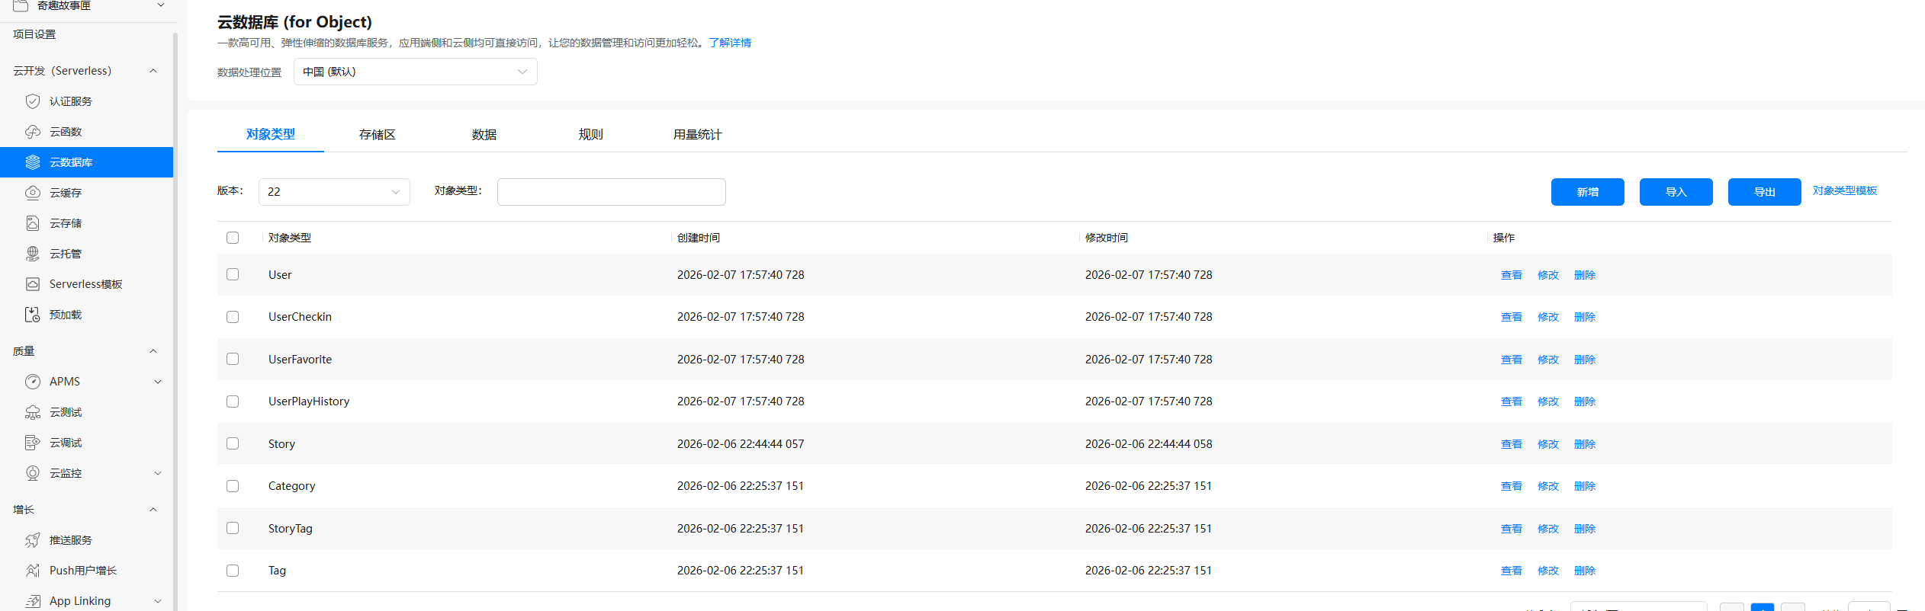
Task: Open the 版本 dropdown showing 22
Action: coord(334,192)
